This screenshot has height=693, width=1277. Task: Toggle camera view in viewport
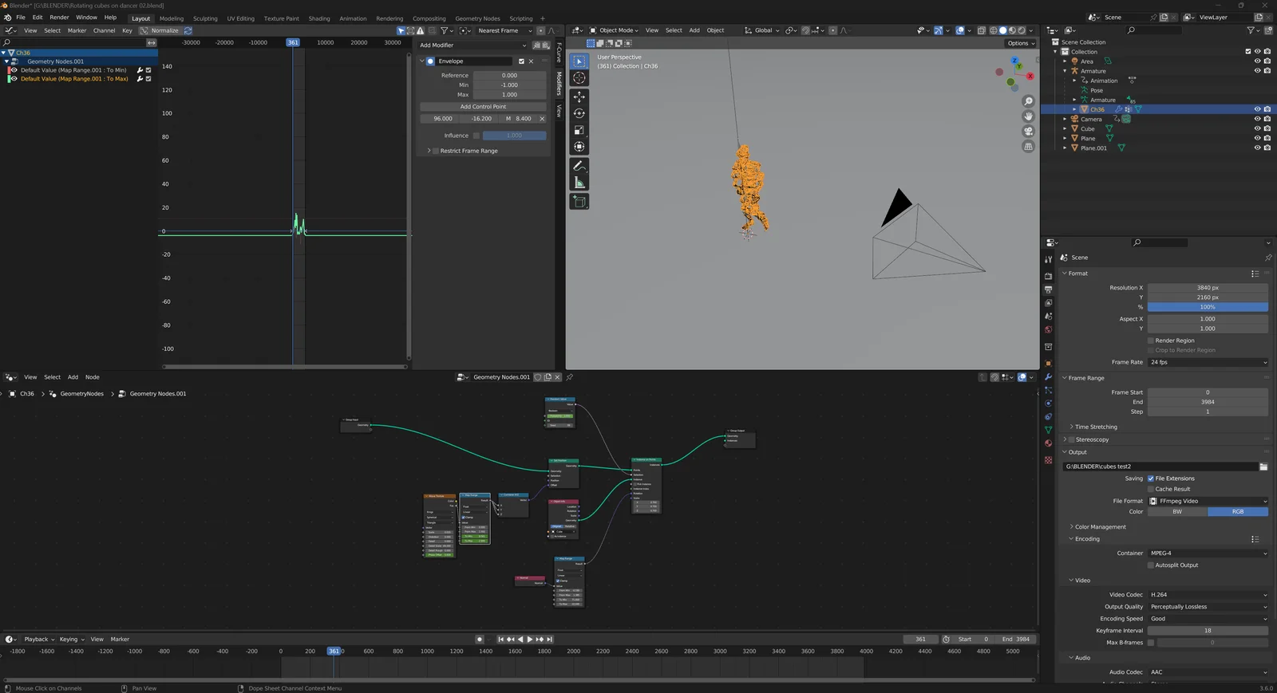point(1028,131)
